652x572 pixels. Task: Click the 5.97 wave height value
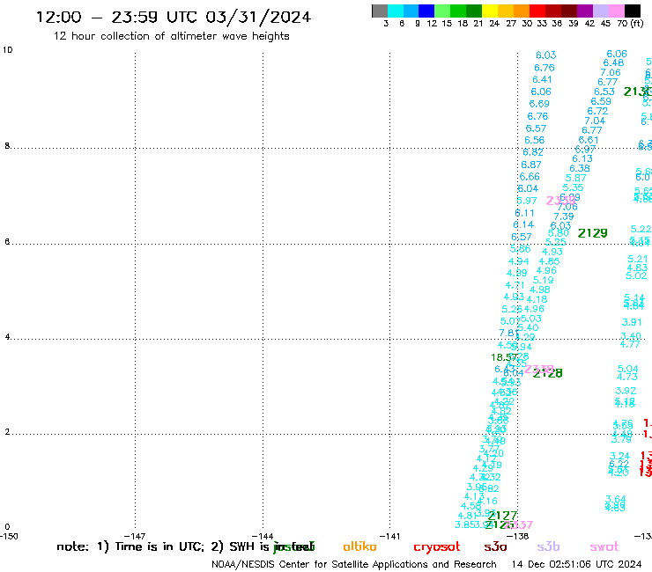(x=527, y=201)
